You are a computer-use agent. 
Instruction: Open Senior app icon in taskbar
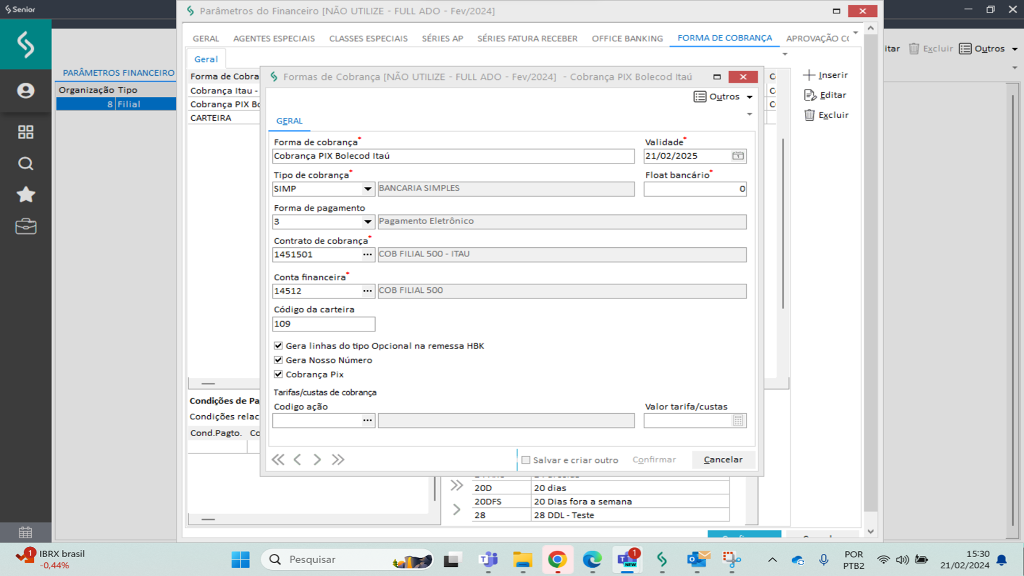click(662, 559)
